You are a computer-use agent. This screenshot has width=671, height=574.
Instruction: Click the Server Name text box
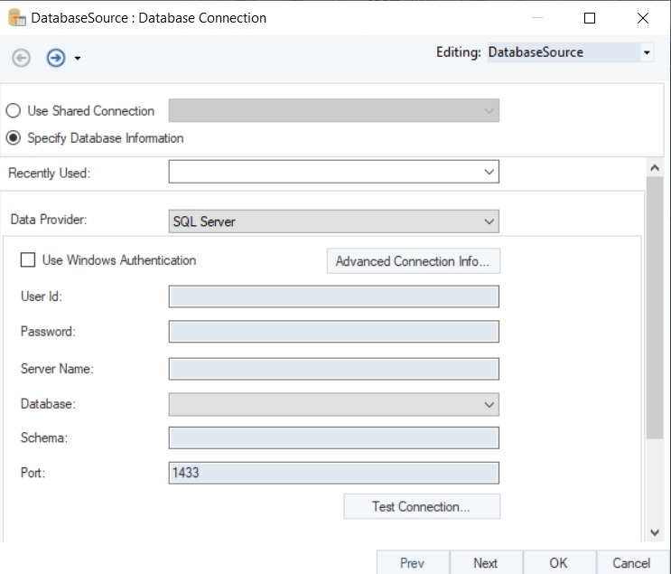tap(333, 369)
